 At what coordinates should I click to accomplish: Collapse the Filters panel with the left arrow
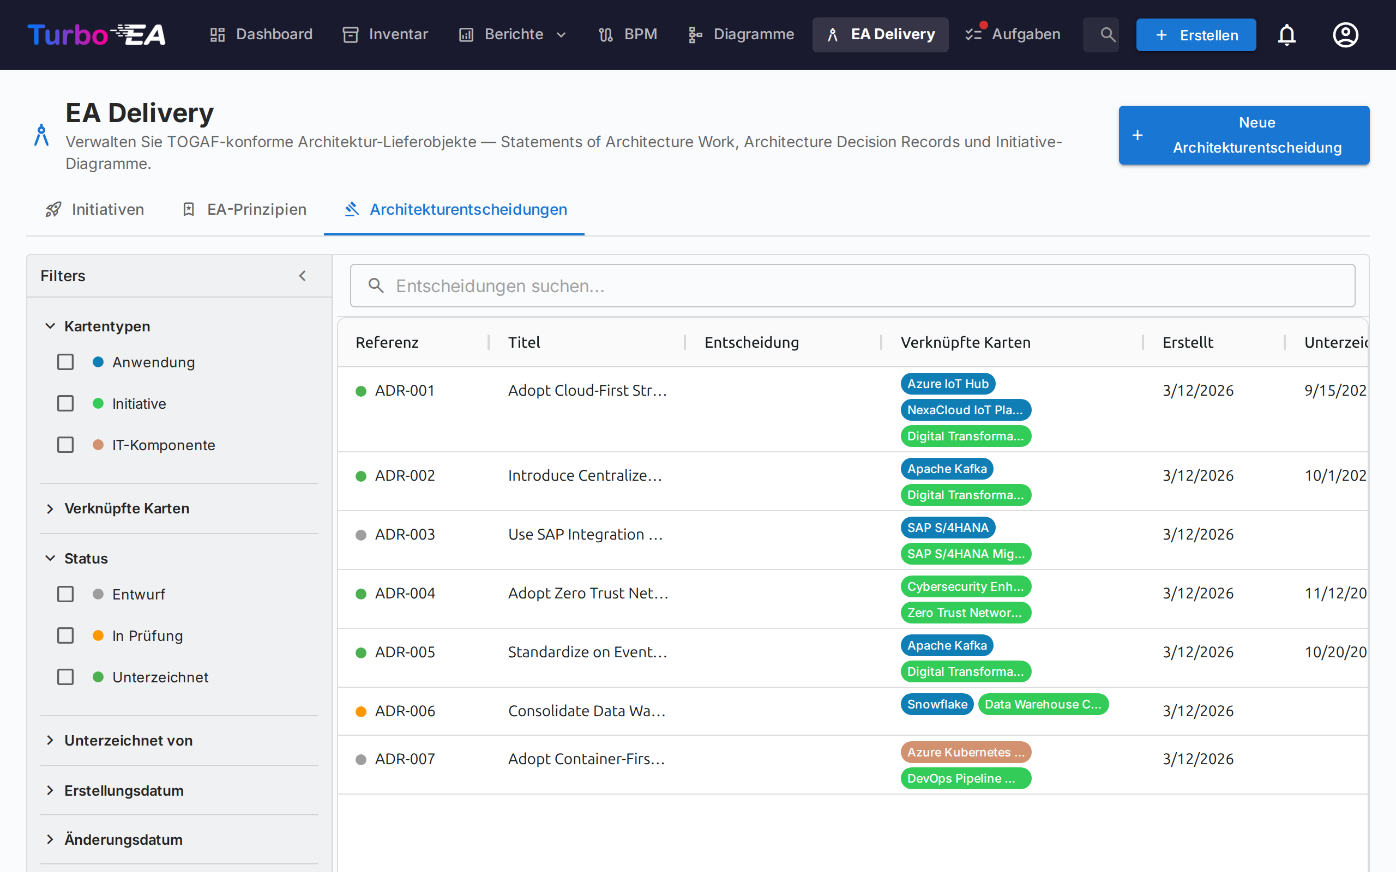pyautogui.click(x=302, y=276)
